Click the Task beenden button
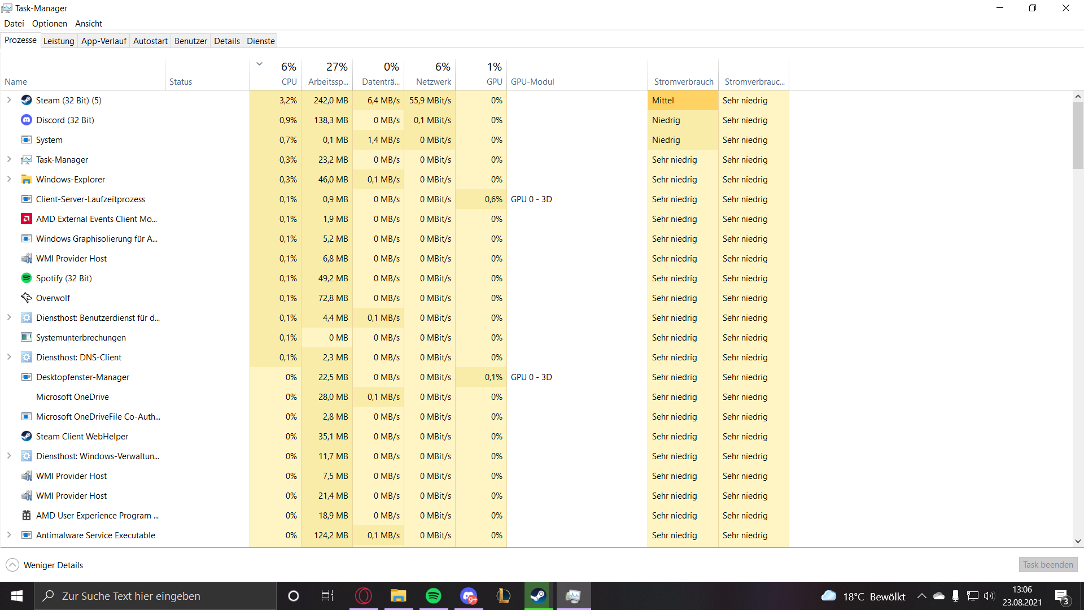The height and width of the screenshot is (610, 1084). [1048, 564]
